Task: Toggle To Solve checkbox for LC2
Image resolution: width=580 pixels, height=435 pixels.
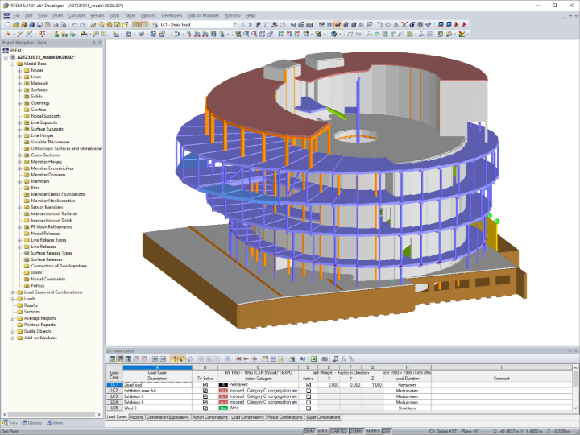Action: pos(205,391)
